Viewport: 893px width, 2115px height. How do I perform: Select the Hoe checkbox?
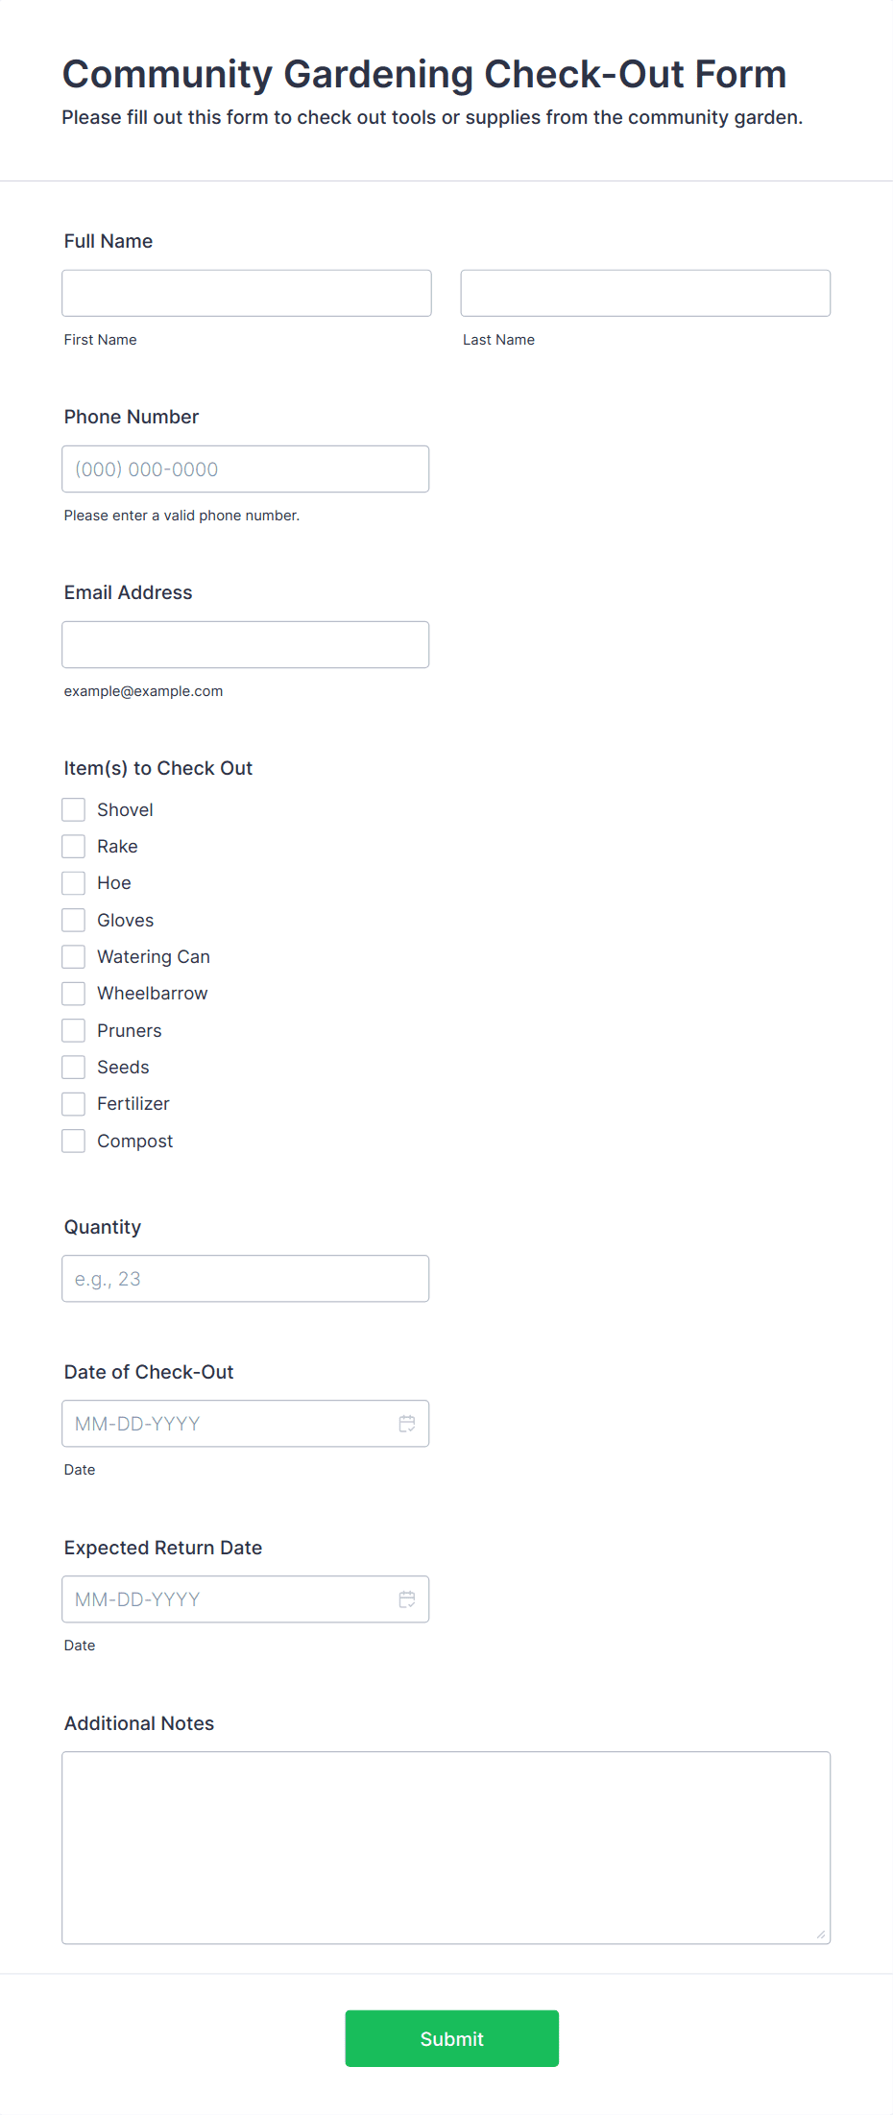click(74, 883)
